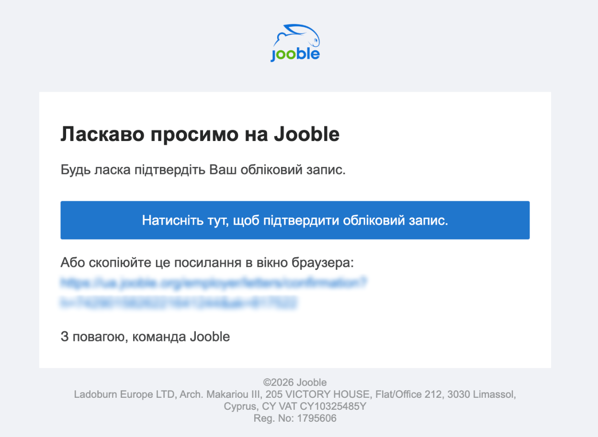Screen dimensions: 598x437
Task: Click the heading "Ласкаво просимо на Jooble"
Action: pos(200,135)
